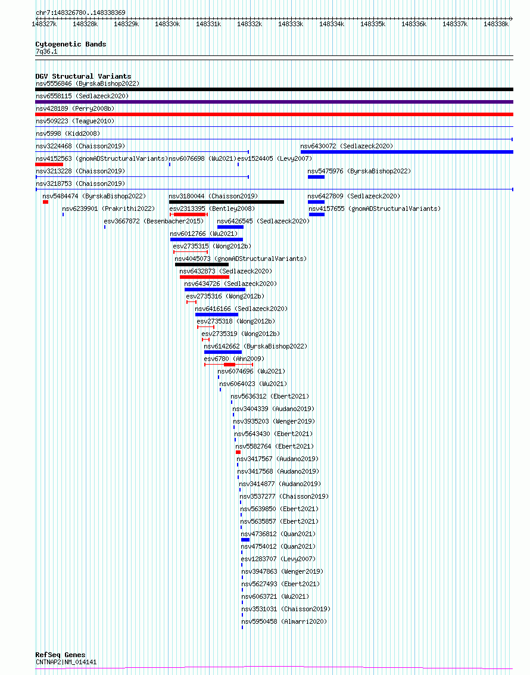Image resolution: width=530 pixels, height=675 pixels.
Task: Click the black nsv3180044 variant bar
Action: point(226,202)
